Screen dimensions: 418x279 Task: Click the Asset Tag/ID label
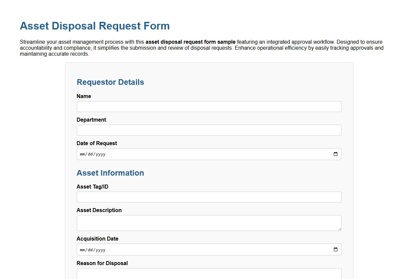pyautogui.click(x=92, y=187)
